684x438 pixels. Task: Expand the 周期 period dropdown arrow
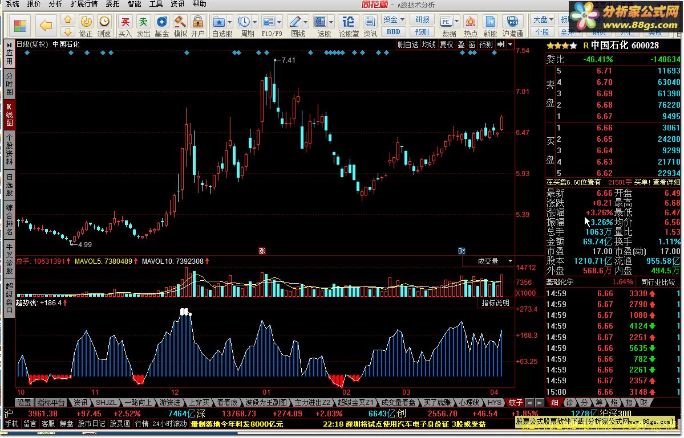[x=255, y=21]
